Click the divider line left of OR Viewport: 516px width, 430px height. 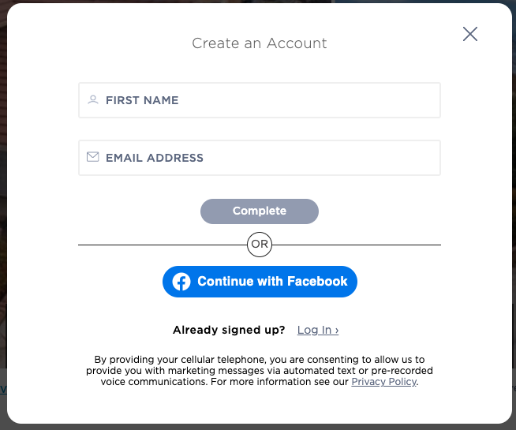click(x=158, y=245)
